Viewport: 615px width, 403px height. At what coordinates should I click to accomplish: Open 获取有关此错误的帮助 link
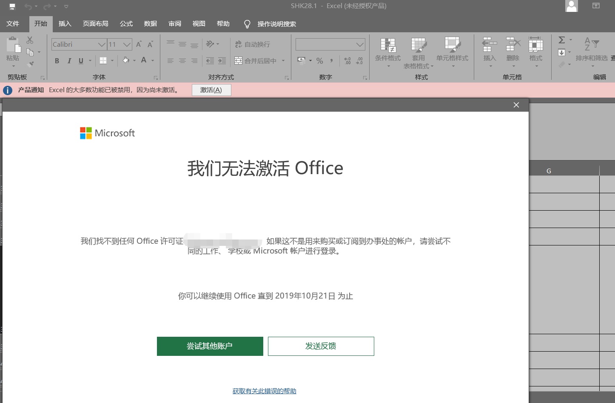pyautogui.click(x=265, y=391)
